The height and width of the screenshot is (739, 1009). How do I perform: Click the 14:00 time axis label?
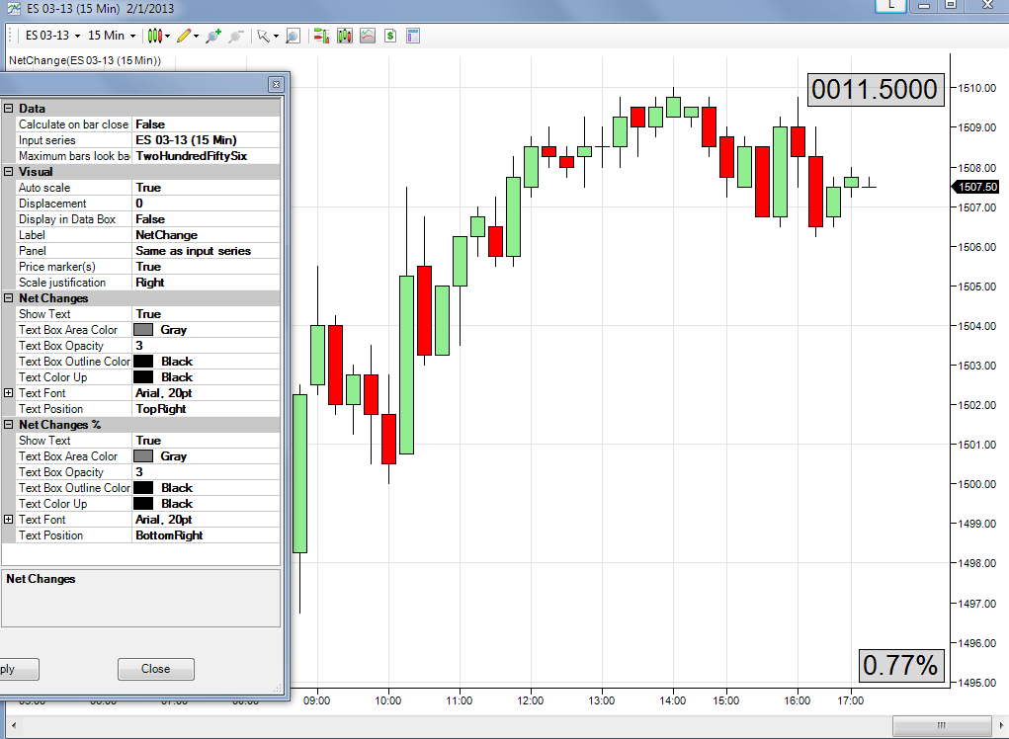(x=672, y=700)
